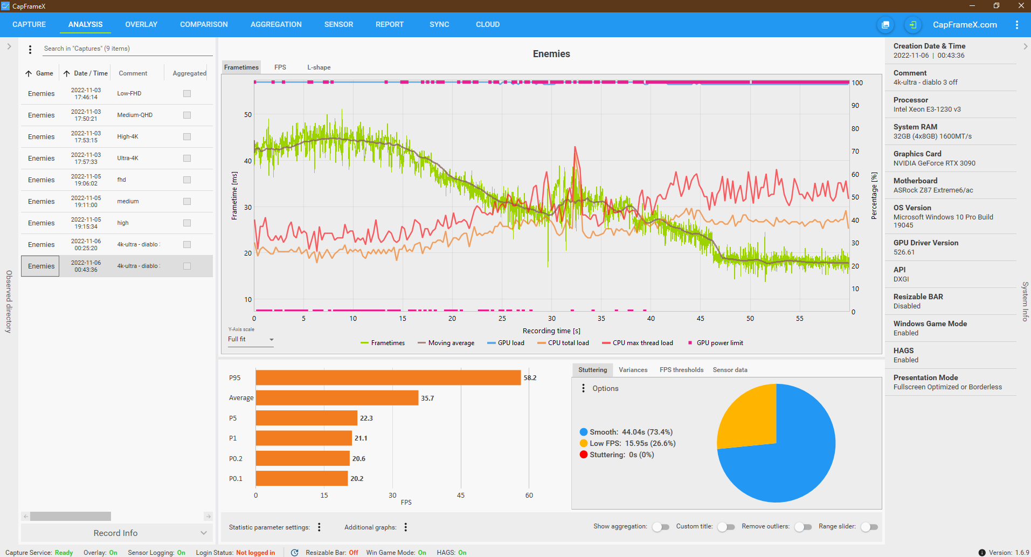Click the horizontal scrollbar thumb of captures list
This screenshot has width=1031, height=557.
[x=71, y=517]
